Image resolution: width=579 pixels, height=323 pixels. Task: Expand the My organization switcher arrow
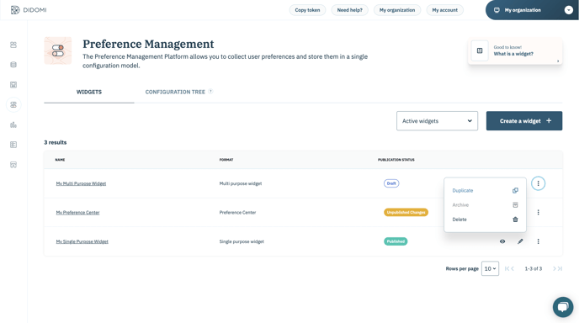coord(569,10)
